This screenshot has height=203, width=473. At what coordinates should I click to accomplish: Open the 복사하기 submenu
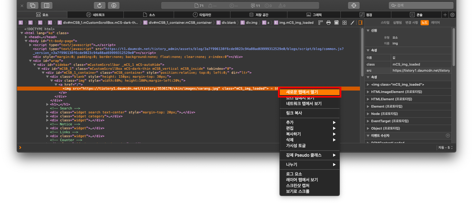(x=309, y=134)
